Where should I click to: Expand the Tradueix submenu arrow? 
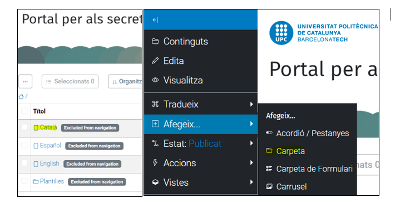click(x=251, y=104)
